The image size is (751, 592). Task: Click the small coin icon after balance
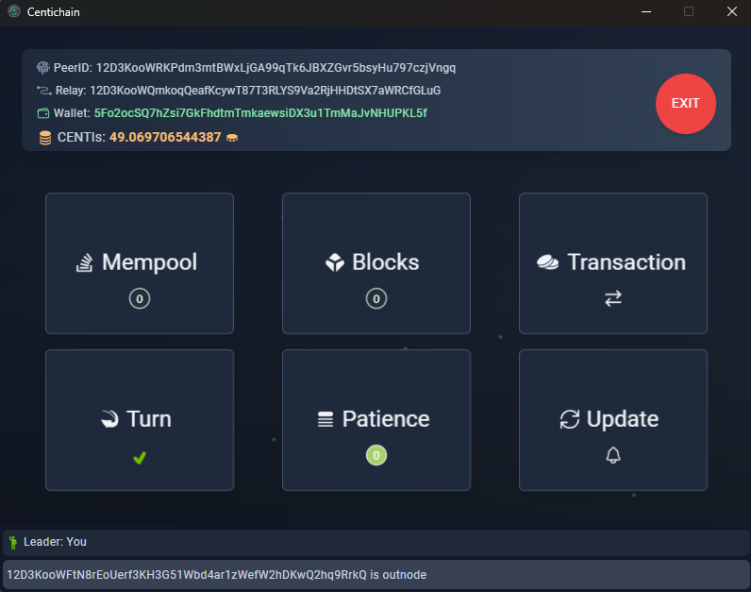pos(232,138)
